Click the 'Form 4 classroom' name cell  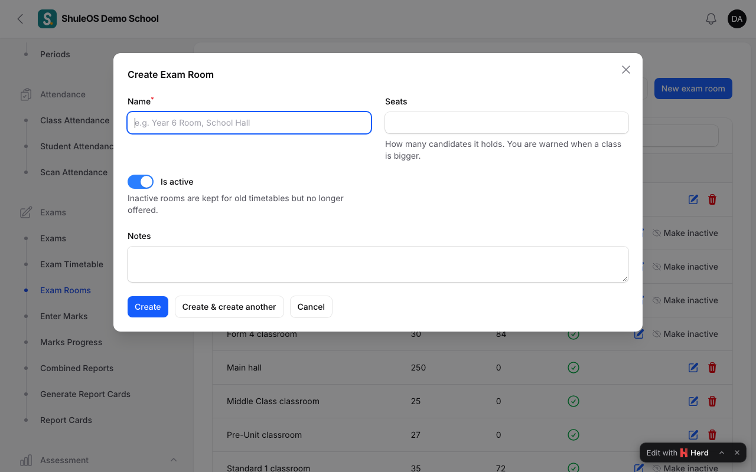pos(262,335)
